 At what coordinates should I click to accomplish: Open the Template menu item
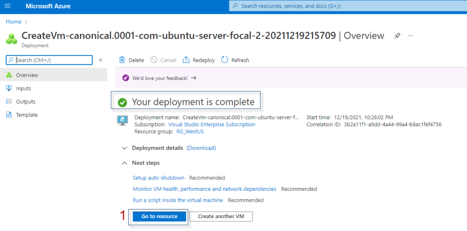(54, 115)
